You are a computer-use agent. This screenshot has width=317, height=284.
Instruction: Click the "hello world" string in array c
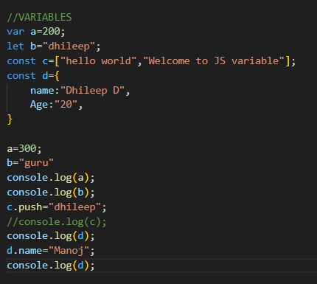pos(98,61)
